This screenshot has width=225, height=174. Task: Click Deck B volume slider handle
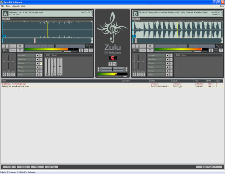pos(193,51)
